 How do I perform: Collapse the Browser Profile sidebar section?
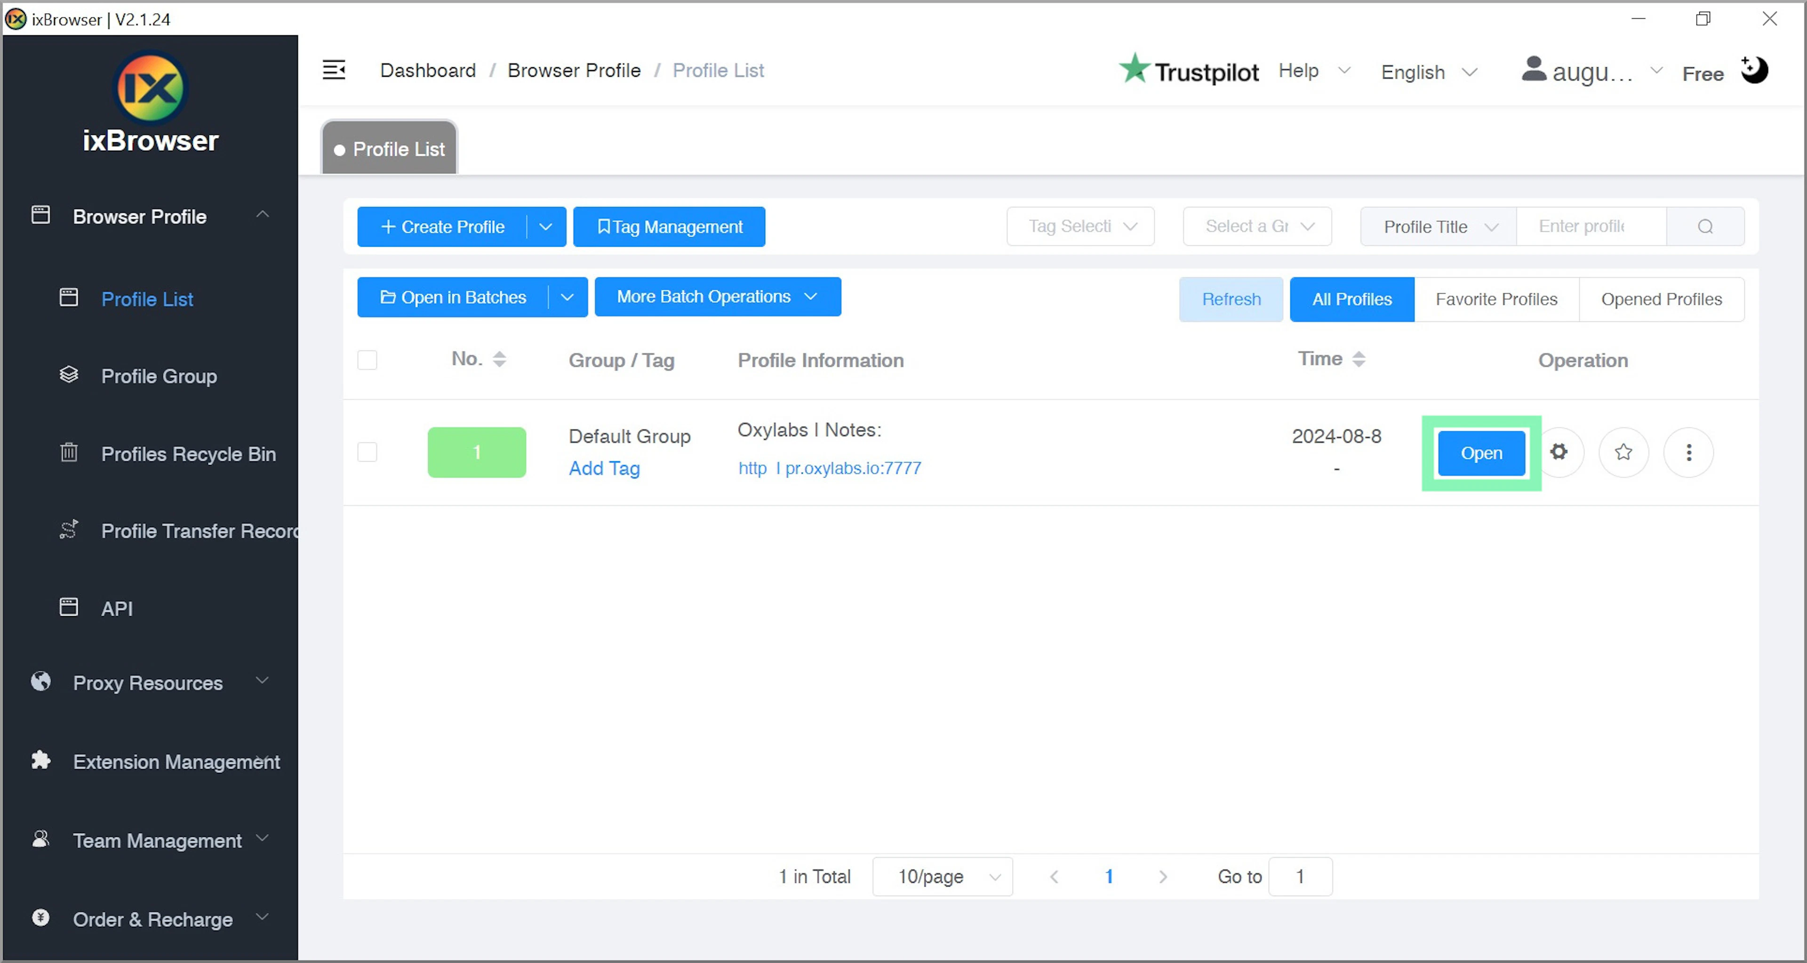click(x=263, y=214)
